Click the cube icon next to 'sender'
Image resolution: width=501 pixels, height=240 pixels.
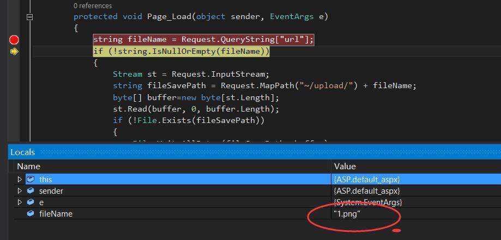[31, 190]
